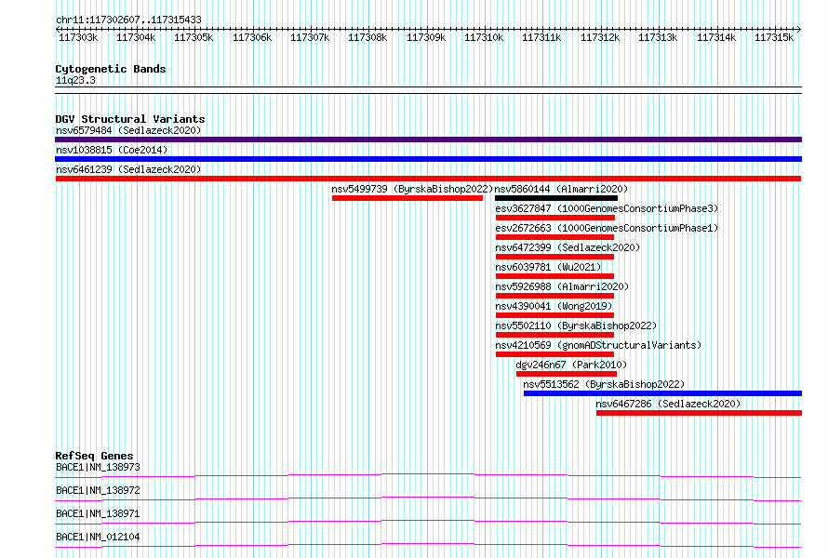Viewport: 828px width, 558px height.
Task: Click the 117303k ruler tick label
Action: [78, 37]
